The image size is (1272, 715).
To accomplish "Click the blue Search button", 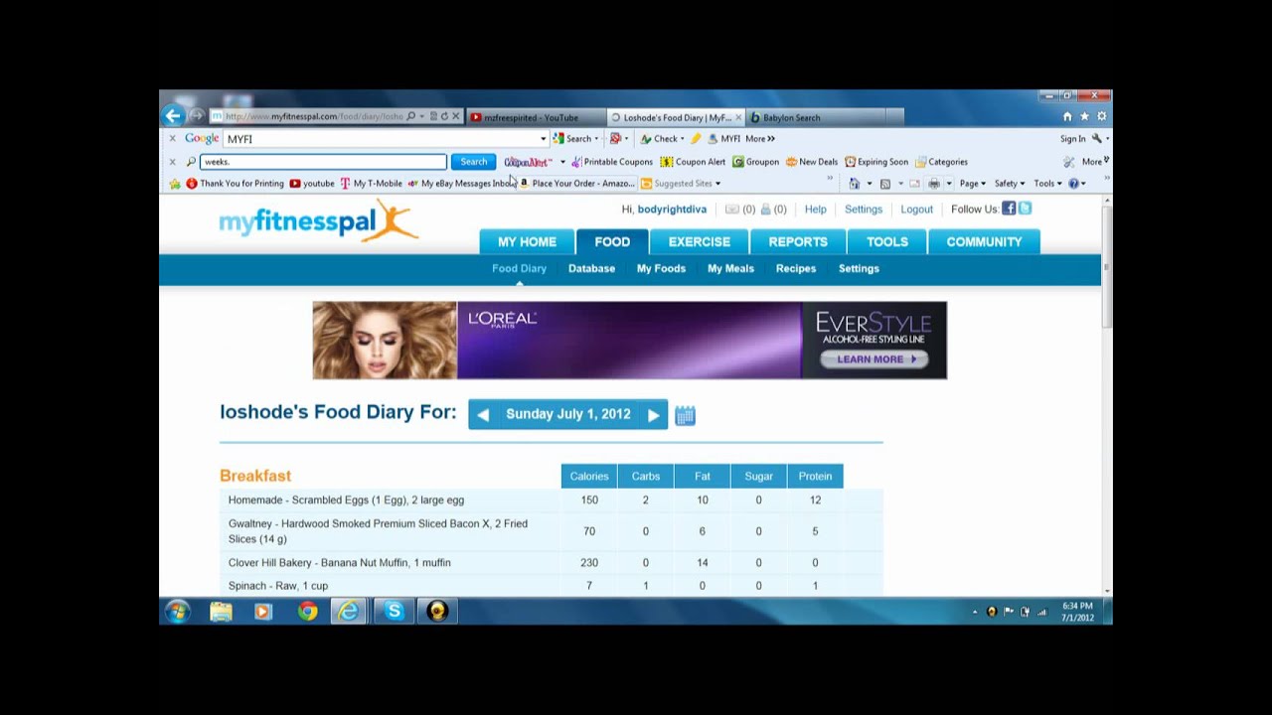I will click(x=473, y=162).
